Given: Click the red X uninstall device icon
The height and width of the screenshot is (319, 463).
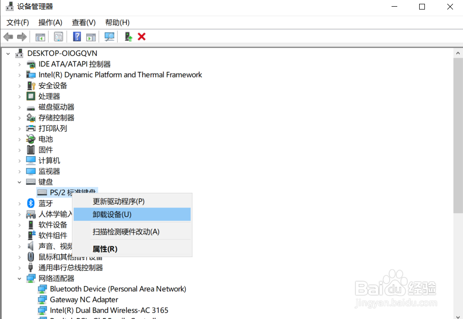Looking at the screenshot, I should pyautogui.click(x=142, y=37).
